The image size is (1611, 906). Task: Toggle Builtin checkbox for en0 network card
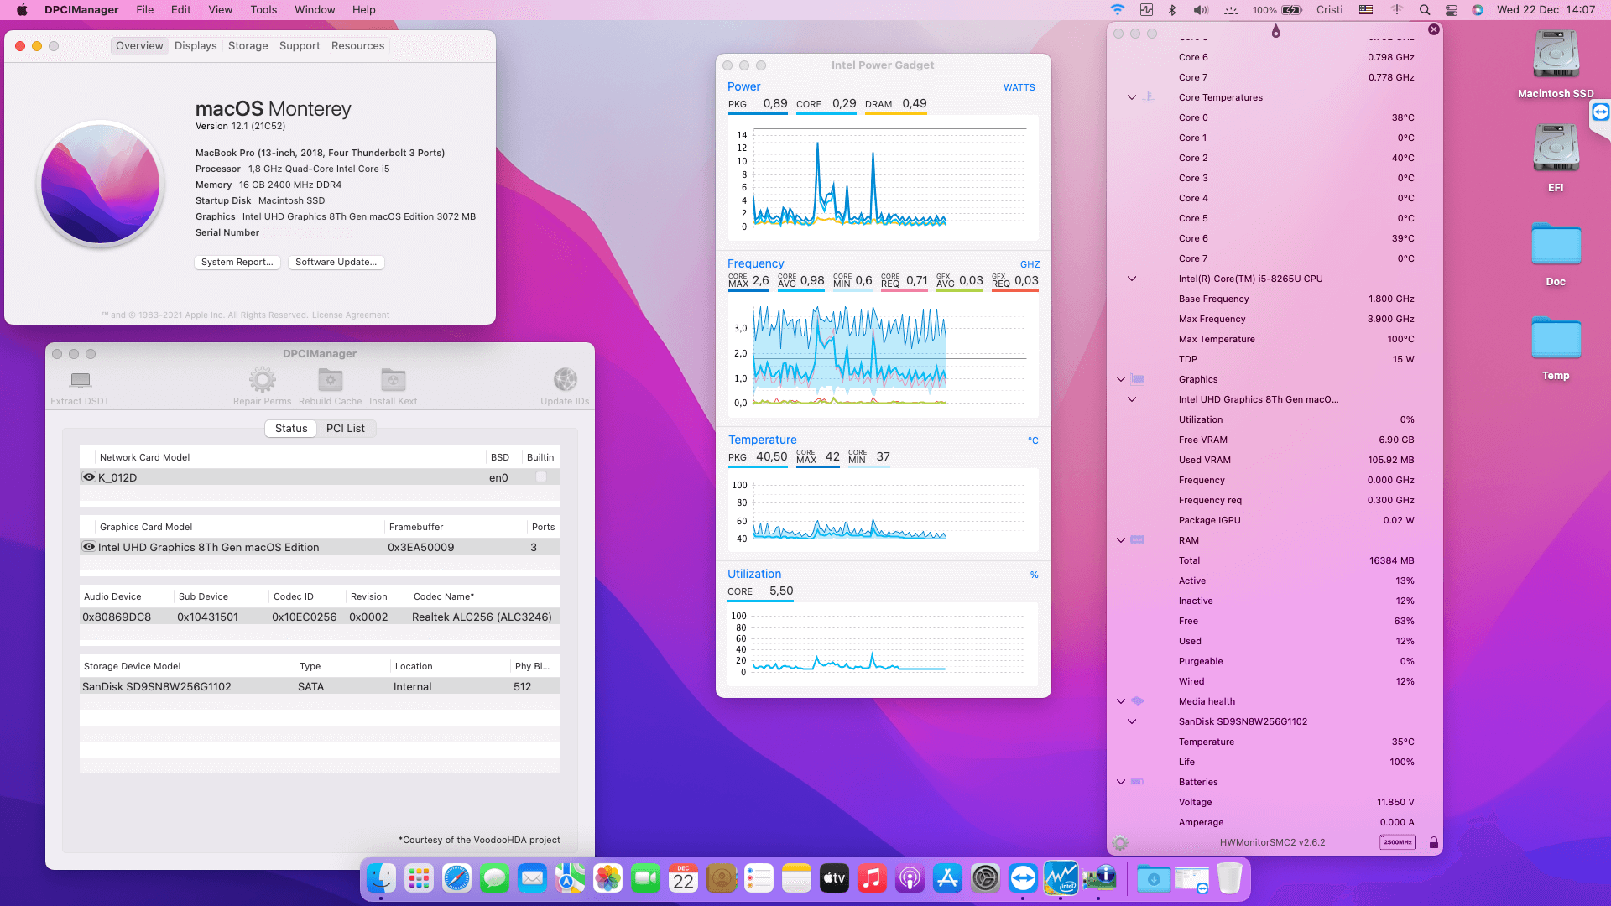(x=541, y=476)
